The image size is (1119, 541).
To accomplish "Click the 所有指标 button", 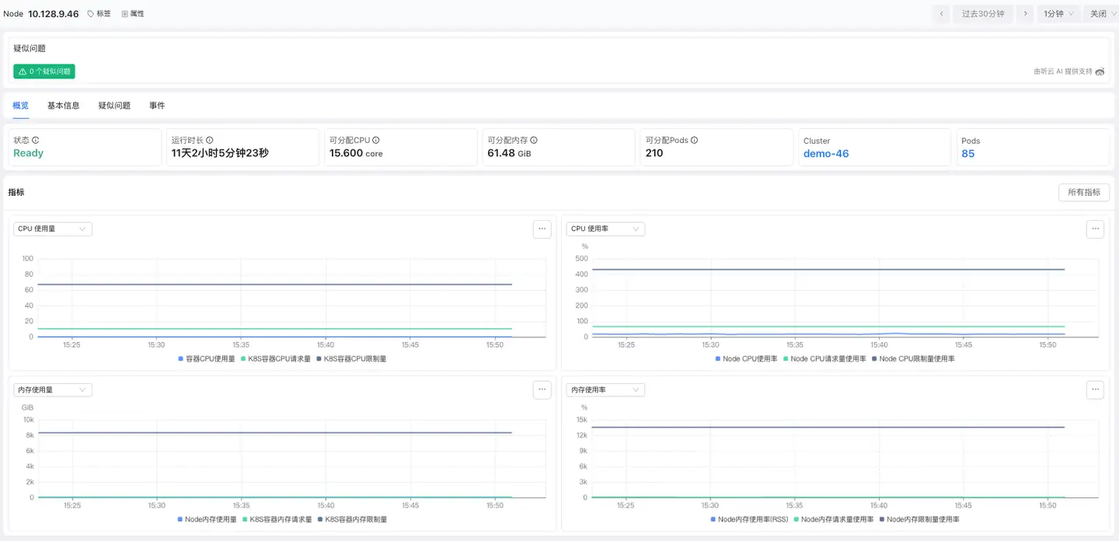I will (1083, 192).
